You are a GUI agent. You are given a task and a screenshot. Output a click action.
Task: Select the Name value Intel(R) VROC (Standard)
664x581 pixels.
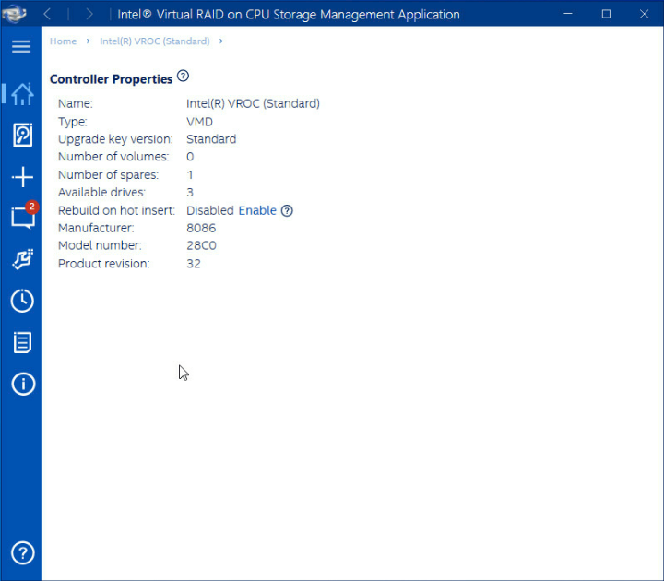(x=253, y=103)
